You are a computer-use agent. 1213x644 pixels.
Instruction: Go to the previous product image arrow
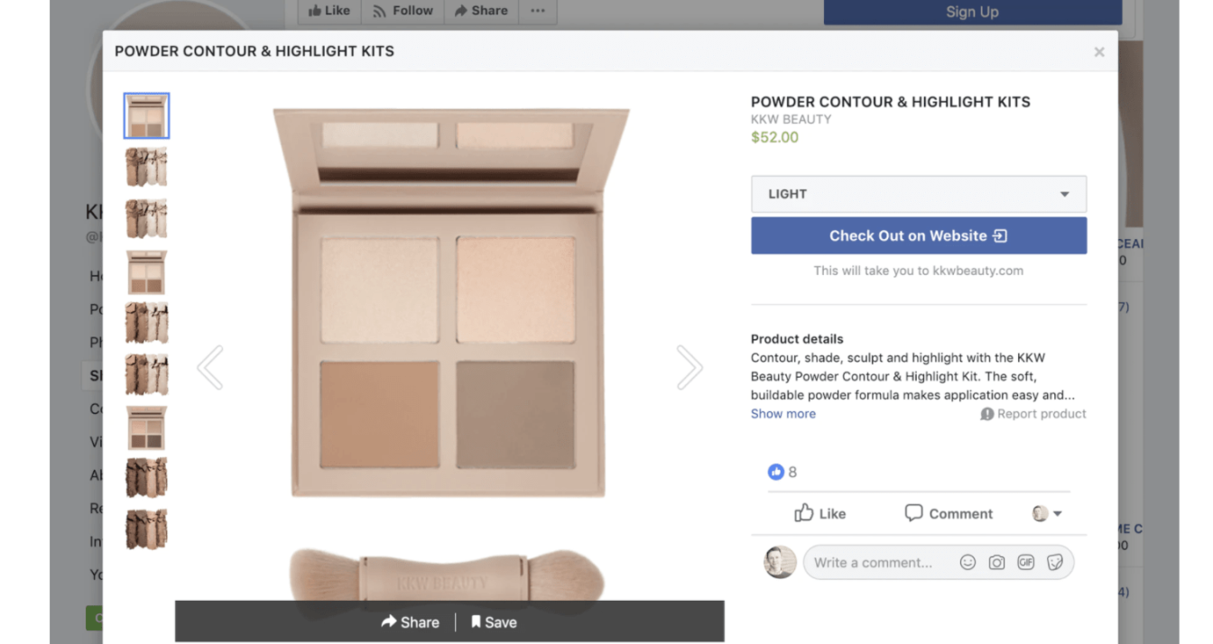tap(209, 367)
